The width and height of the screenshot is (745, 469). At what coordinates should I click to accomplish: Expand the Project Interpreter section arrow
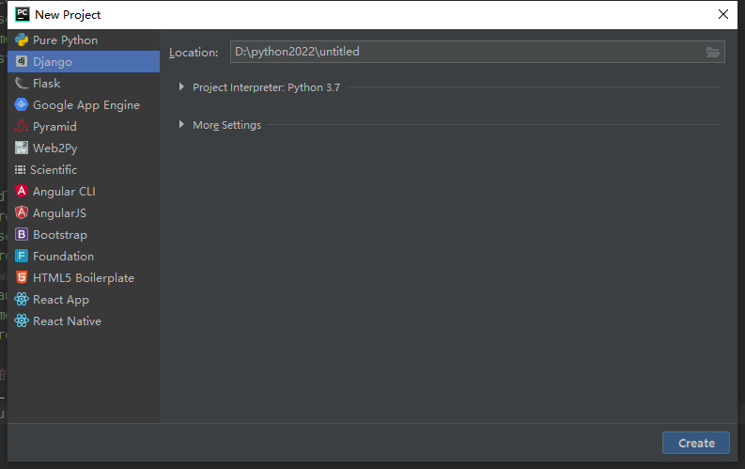click(181, 87)
